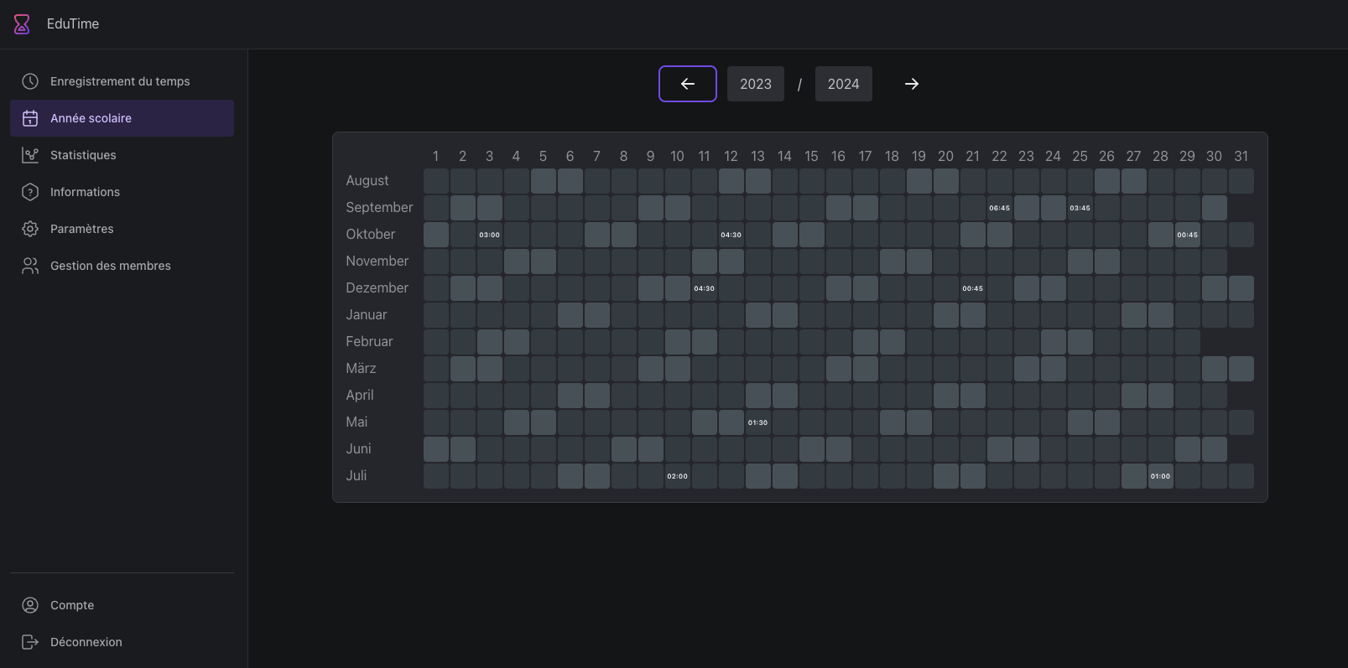Select September 25 cell showing 03:45
Image resolution: width=1348 pixels, height=668 pixels.
coord(1080,208)
